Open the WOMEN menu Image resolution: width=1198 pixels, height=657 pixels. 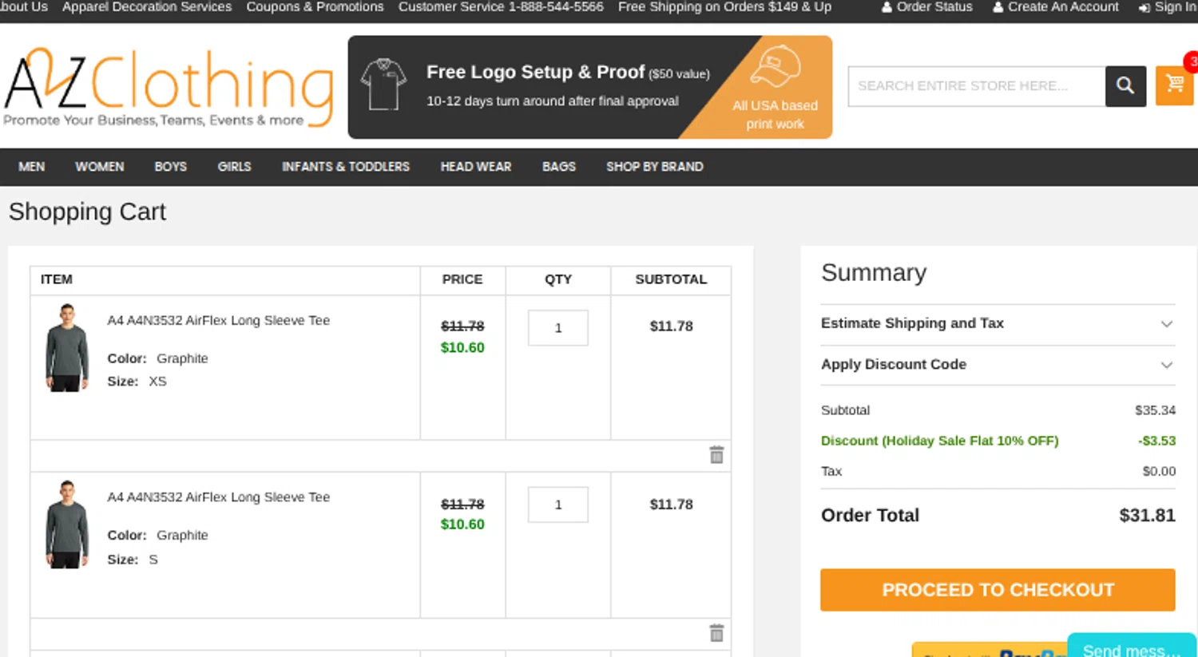point(100,167)
